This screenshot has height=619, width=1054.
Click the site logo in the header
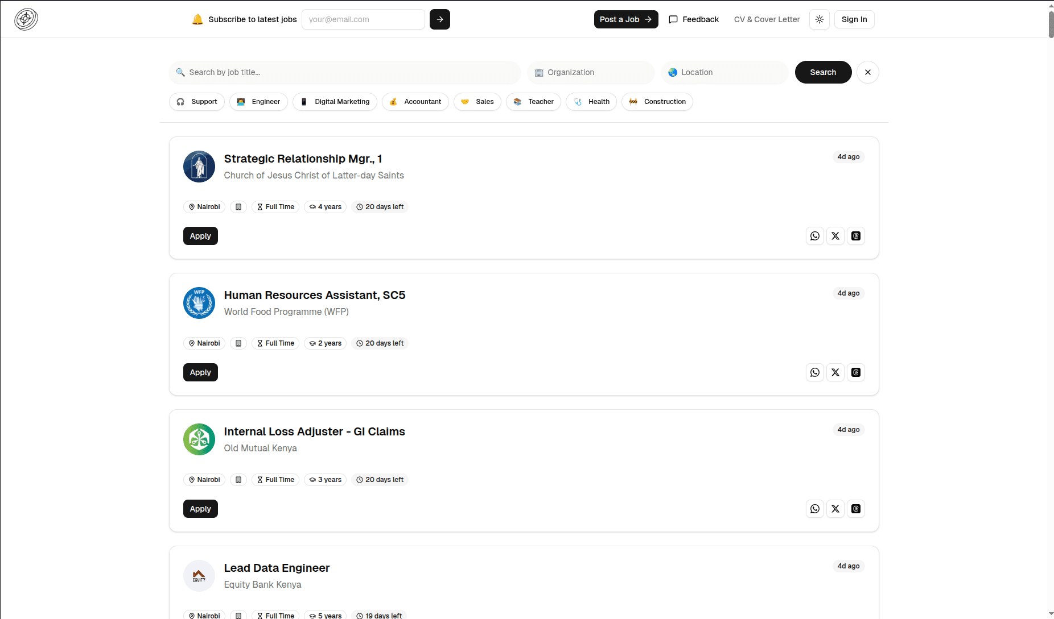[26, 19]
